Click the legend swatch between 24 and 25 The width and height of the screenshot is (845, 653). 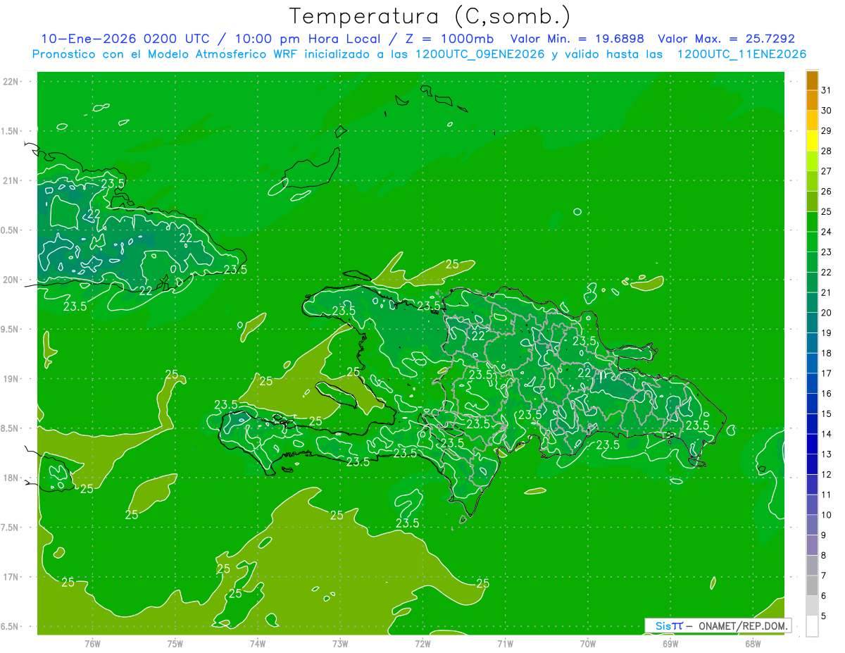[x=812, y=222]
